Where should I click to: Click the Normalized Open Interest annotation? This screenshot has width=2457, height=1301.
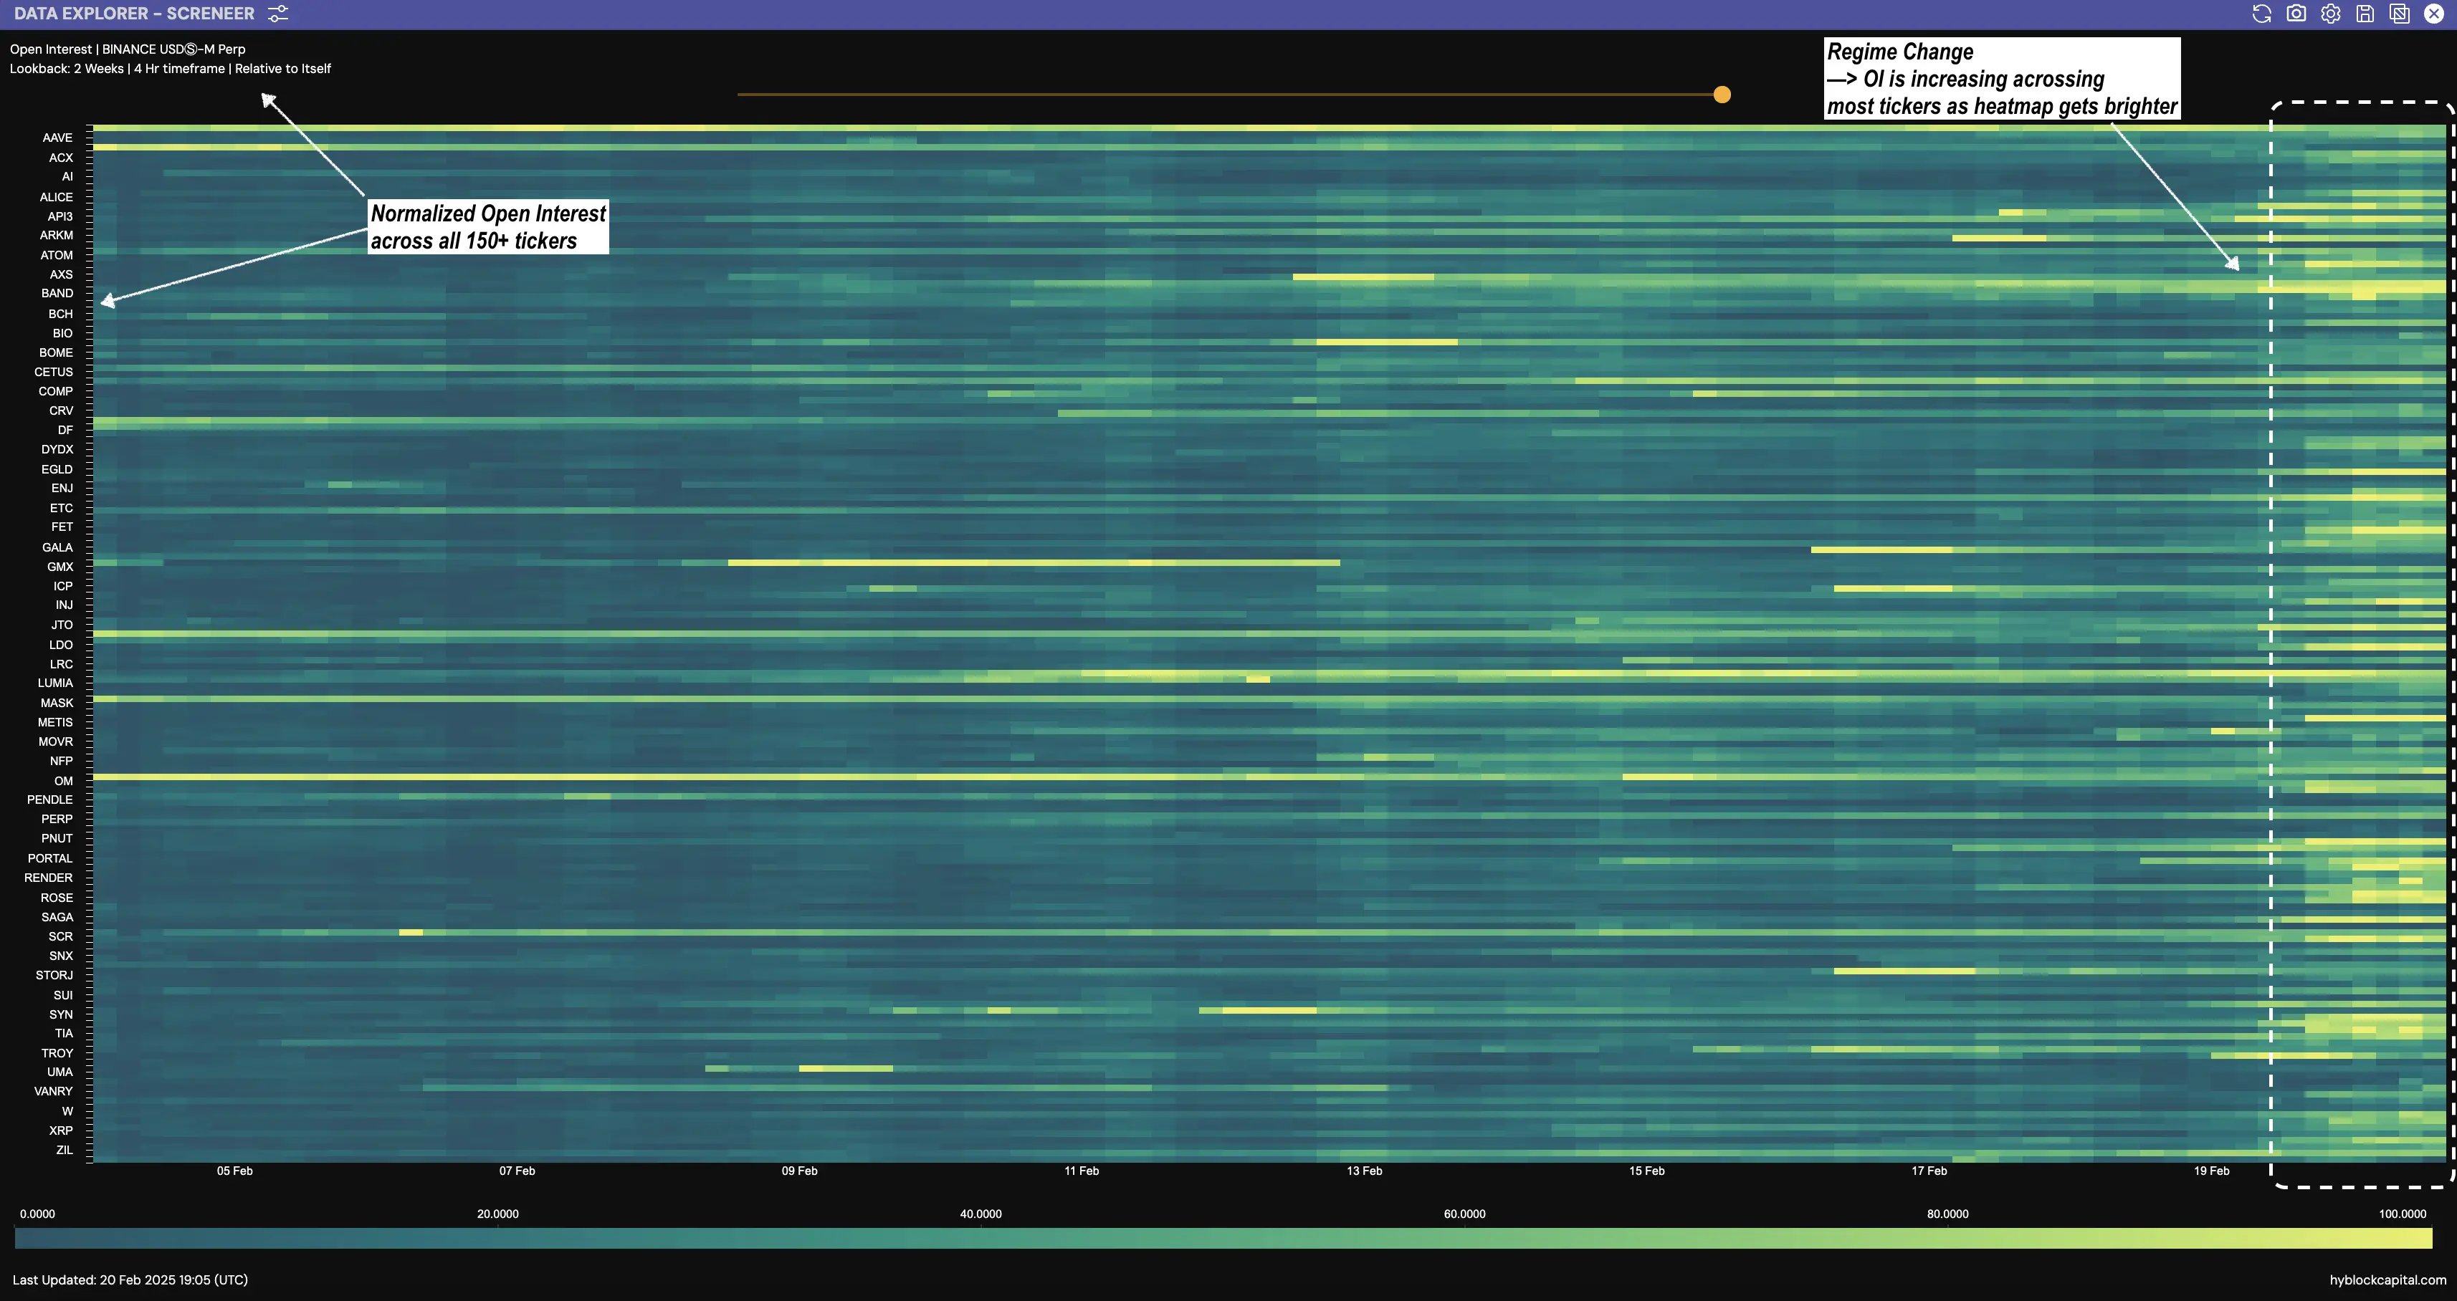[x=487, y=227]
